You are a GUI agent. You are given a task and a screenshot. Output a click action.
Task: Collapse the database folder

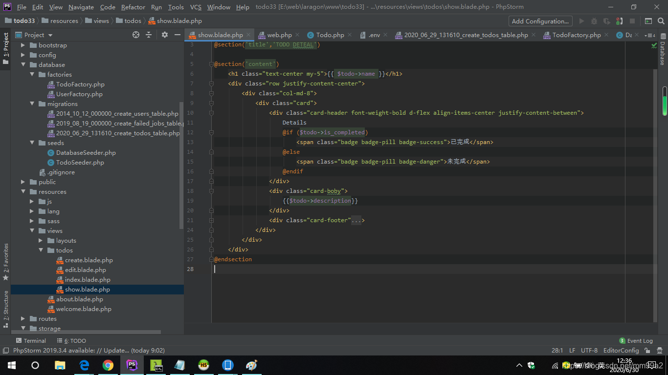[23, 64]
